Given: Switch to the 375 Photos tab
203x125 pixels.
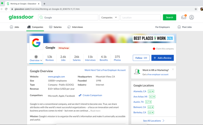Looking at the screenshot, I should click(x=117, y=58).
